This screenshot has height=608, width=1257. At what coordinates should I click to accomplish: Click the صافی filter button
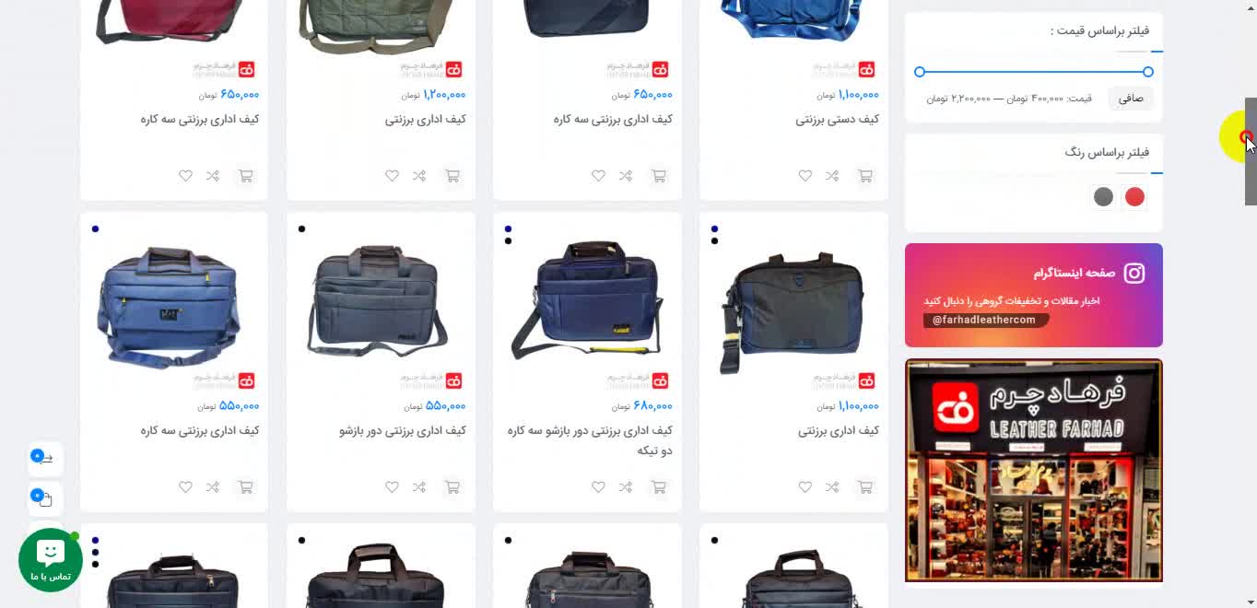1131,98
